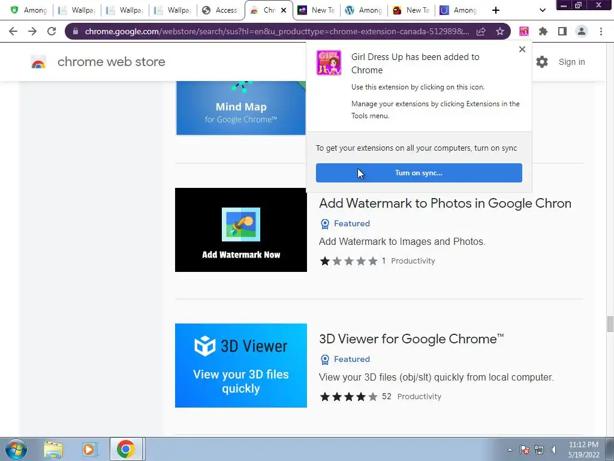This screenshot has height=461, width=614.
Task: Open 3D Viewer for Google Chrome title
Action: [411, 339]
